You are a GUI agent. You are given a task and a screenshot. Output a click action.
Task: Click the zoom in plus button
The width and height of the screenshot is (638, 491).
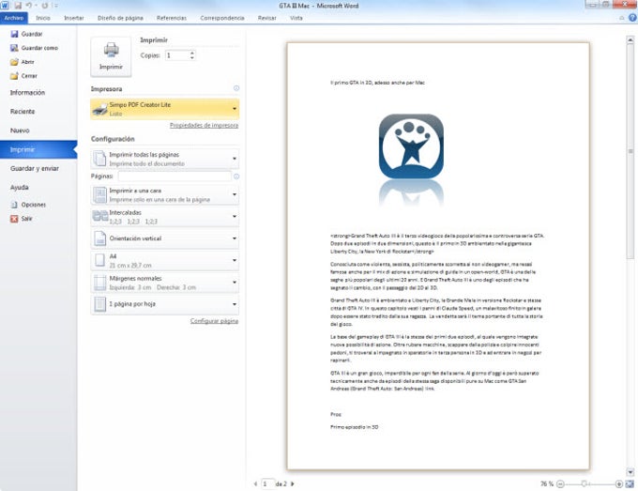pyautogui.click(x=619, y=484)
